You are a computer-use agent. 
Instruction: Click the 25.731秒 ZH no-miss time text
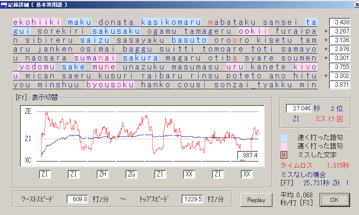(322, 183)
